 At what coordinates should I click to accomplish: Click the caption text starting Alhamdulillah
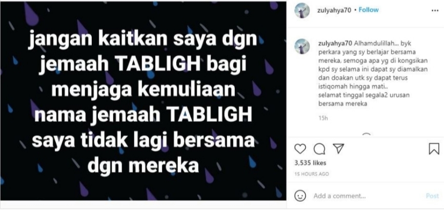(x=372, y=74)
